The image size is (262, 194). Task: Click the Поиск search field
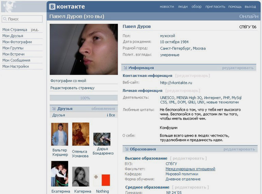point(22,19)
